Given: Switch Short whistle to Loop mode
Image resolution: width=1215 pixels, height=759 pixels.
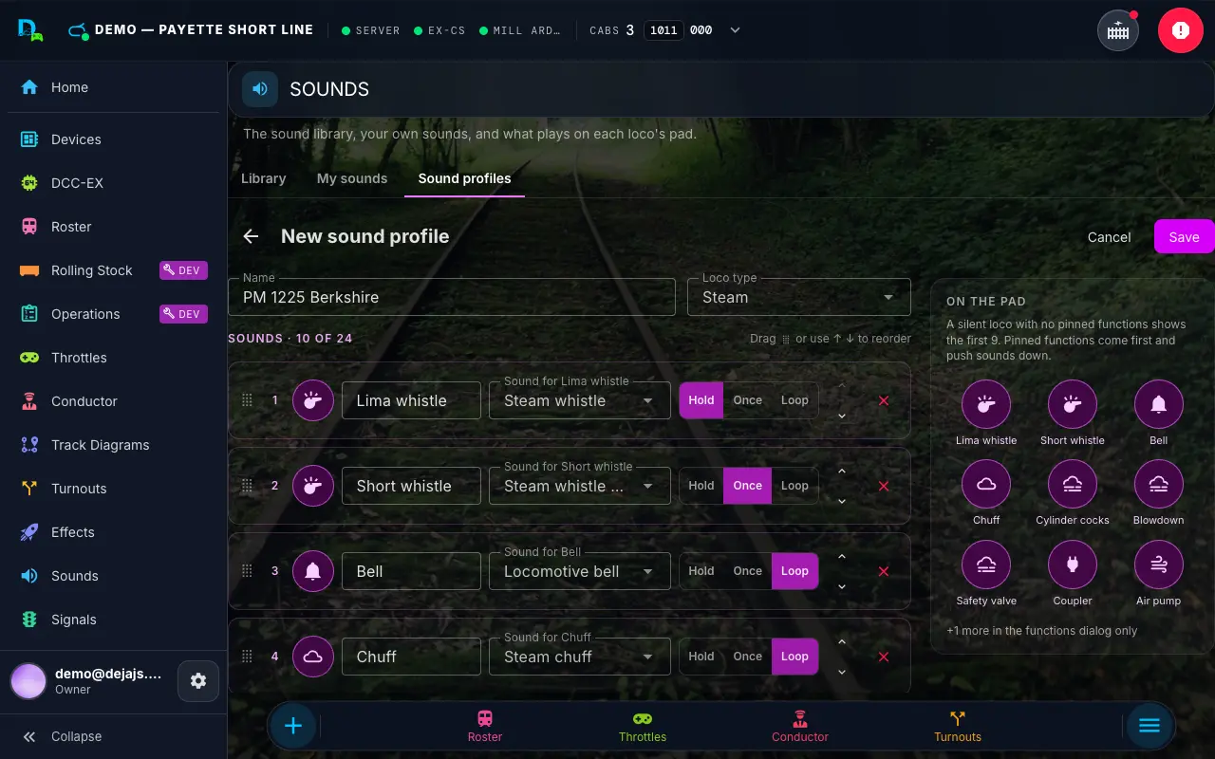Looking at the screenshot, I should point(794,486).
